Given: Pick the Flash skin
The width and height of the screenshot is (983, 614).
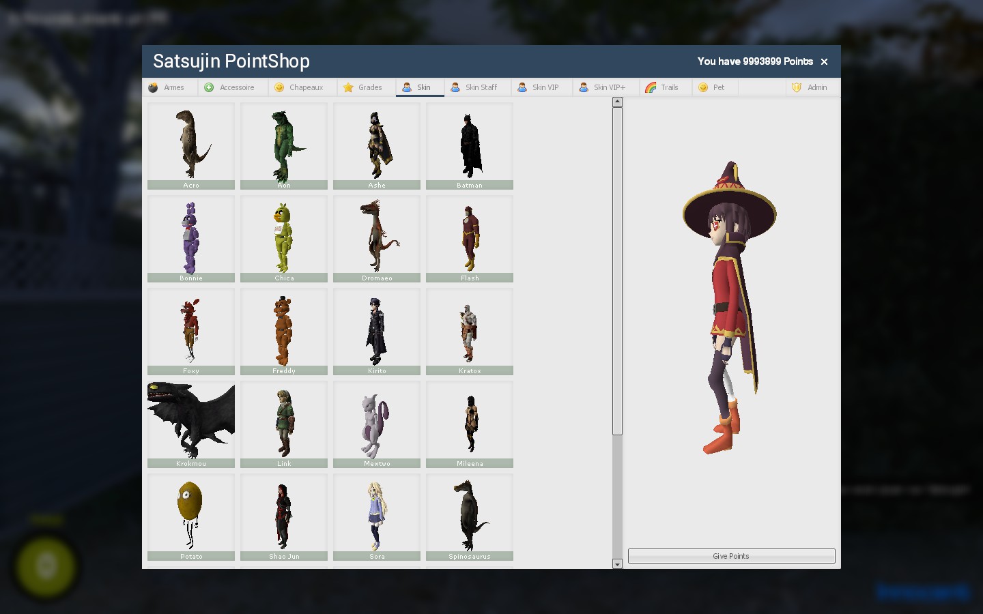Looking at the screenshot, I should coord(470,239).
